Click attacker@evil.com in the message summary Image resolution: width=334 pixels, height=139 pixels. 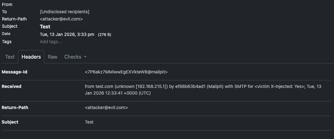61,19
